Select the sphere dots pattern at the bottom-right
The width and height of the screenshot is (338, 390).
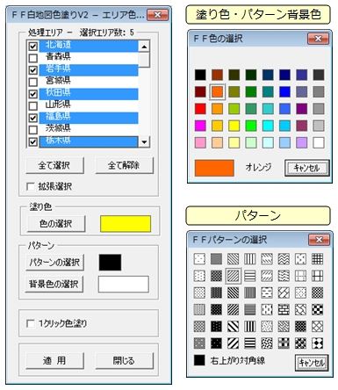click(x=318, y=343)
